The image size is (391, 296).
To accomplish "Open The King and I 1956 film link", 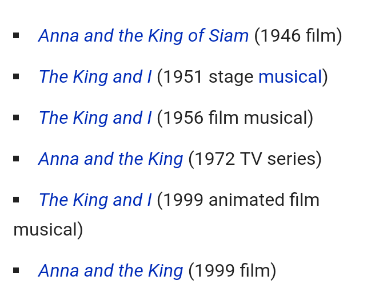I will click(95, 118).
